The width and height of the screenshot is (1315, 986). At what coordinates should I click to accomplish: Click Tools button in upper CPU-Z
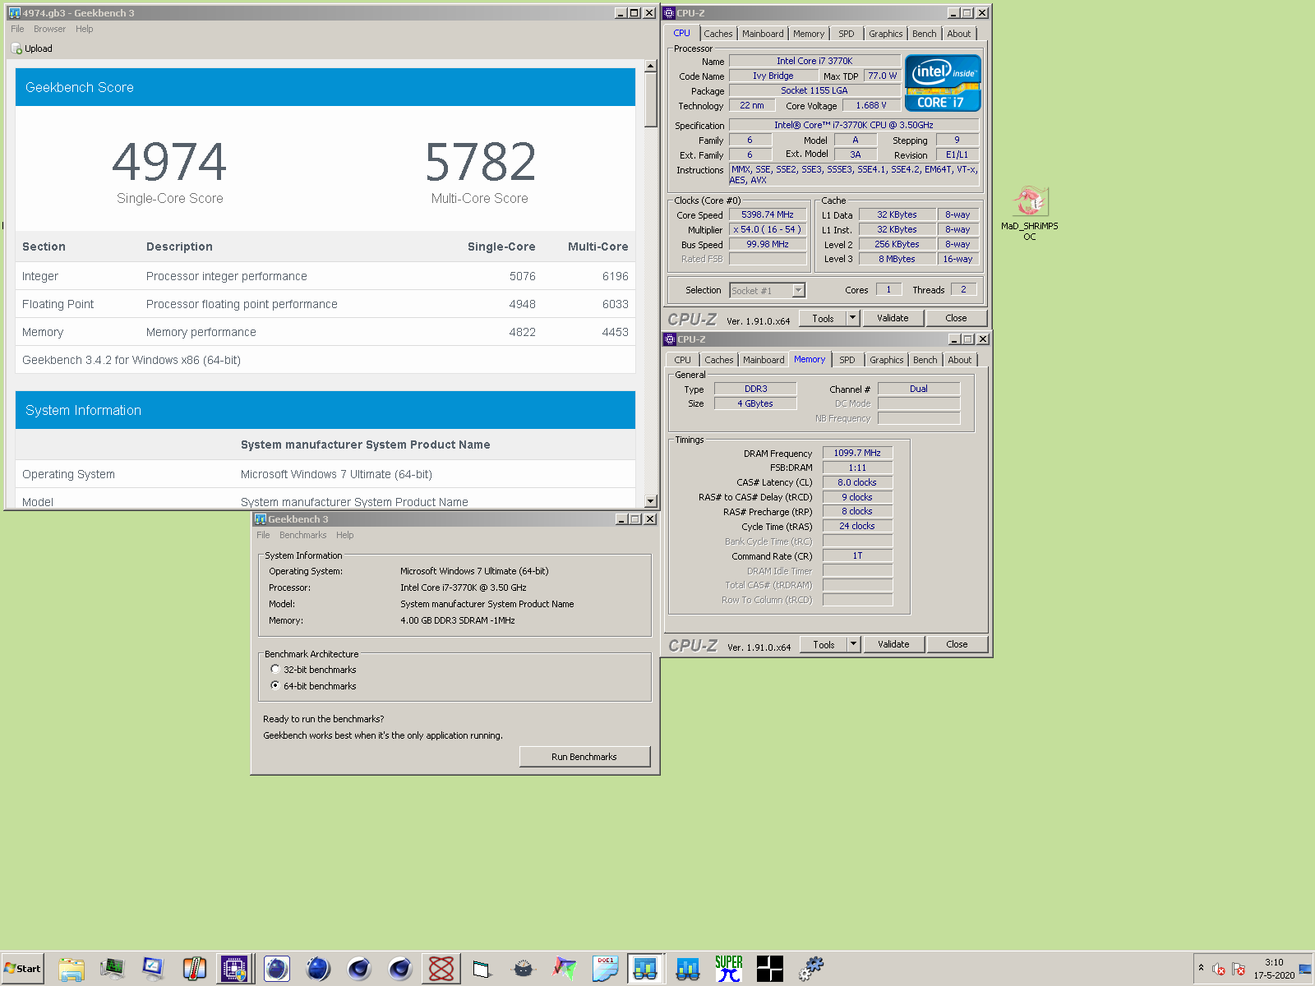tap(824, 318)
